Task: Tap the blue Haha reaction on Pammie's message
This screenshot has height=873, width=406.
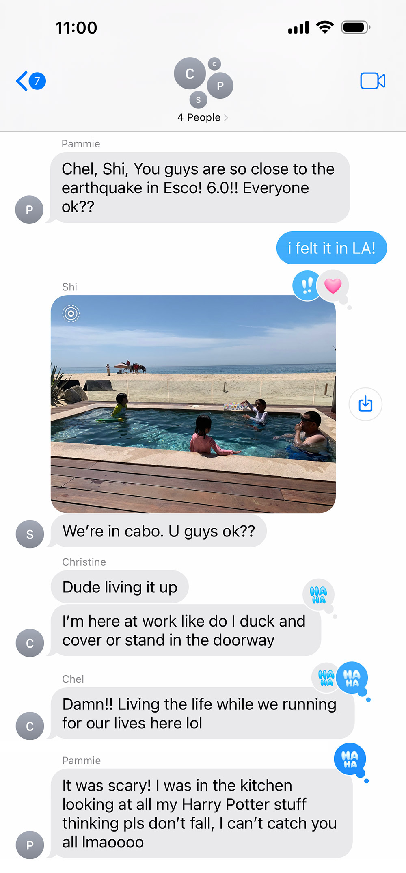Action: pos(350,758)
